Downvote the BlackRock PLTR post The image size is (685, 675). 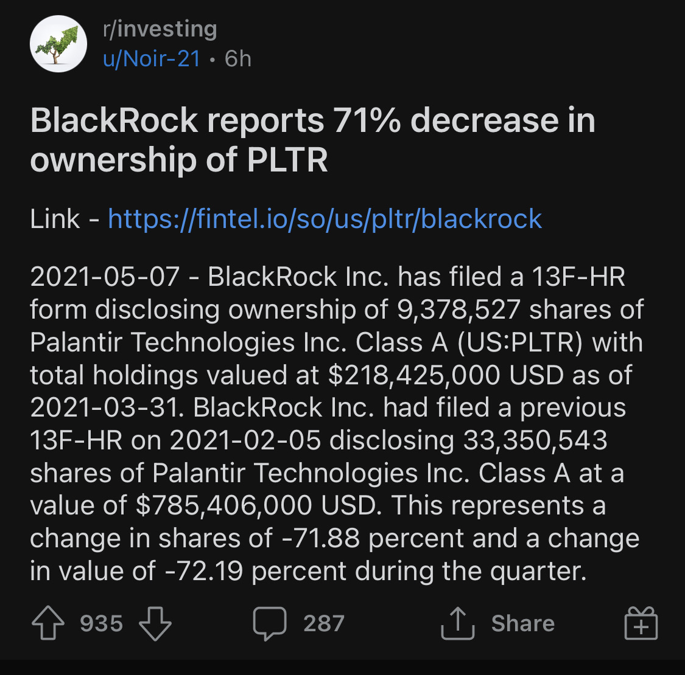155,623
